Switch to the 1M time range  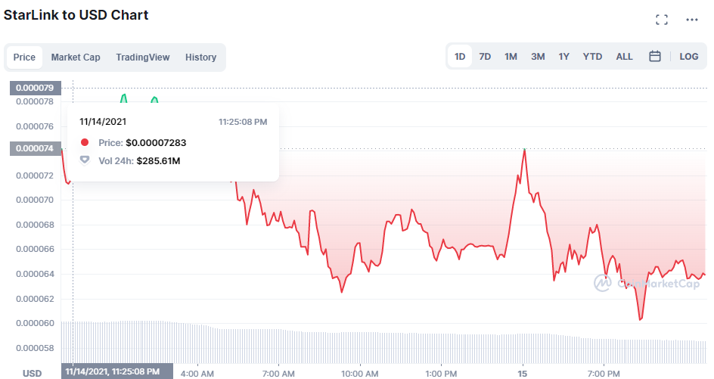pyautogui.click(x=511, y=57)
